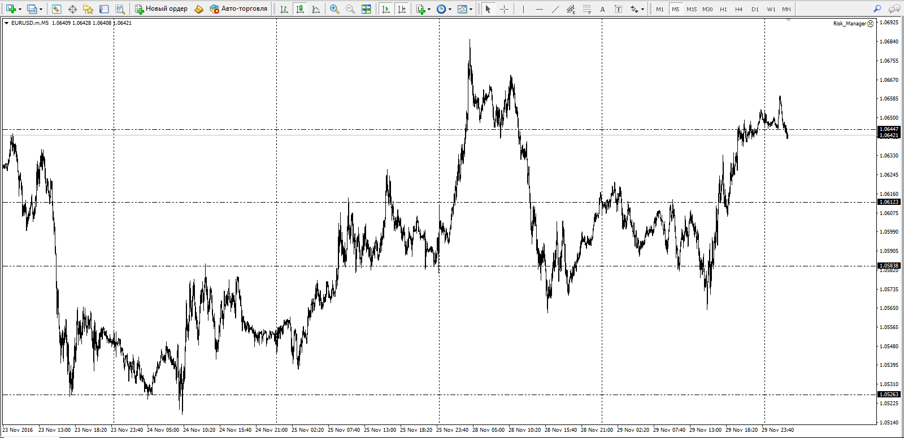Zoom in on the chart

(334, 9)
